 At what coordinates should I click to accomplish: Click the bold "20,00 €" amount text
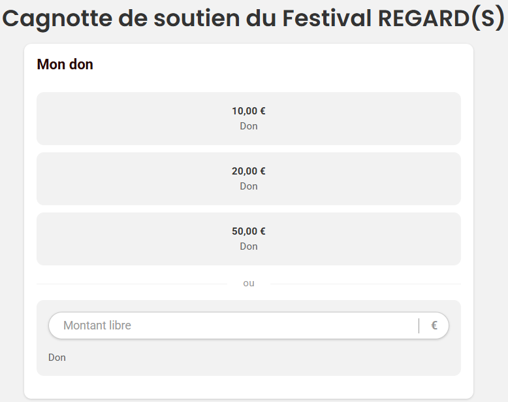pyautogui.click(x=249, y=171)
